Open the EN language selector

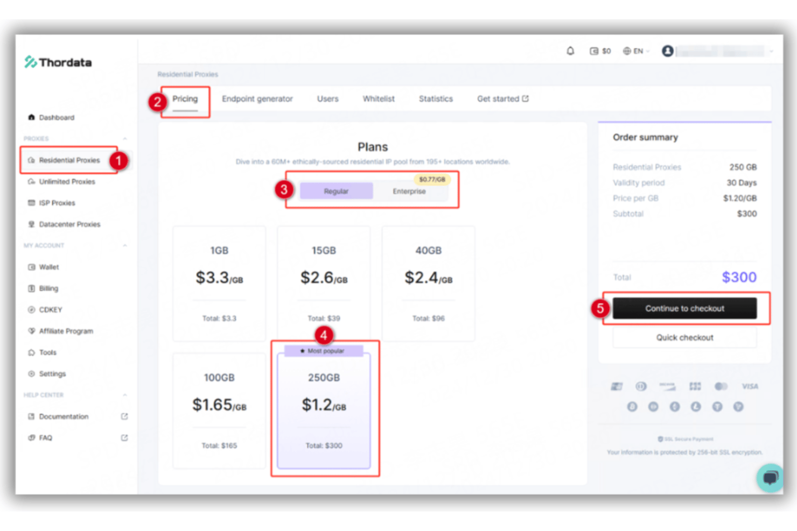(636, 51)
